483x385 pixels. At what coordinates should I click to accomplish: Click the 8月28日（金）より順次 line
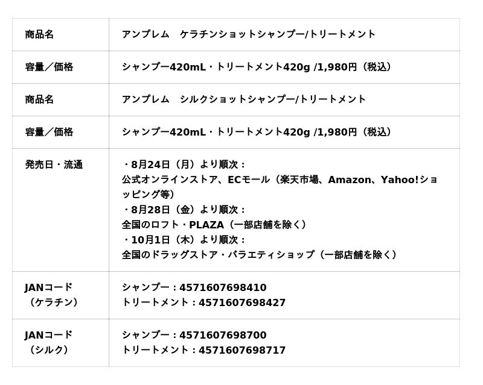point(184,210)
